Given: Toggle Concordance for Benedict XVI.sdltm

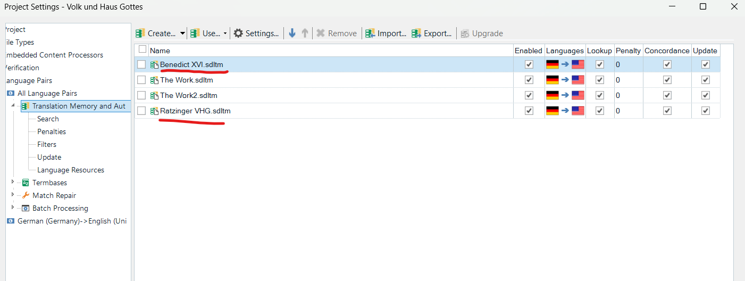Looking at the screenshot, I should [x=667, y=64].
